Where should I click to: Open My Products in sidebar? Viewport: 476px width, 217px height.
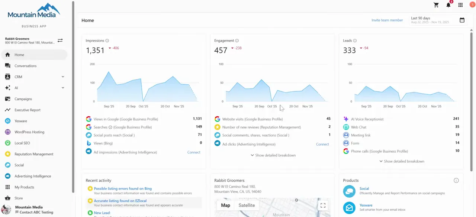click(34, 187)
